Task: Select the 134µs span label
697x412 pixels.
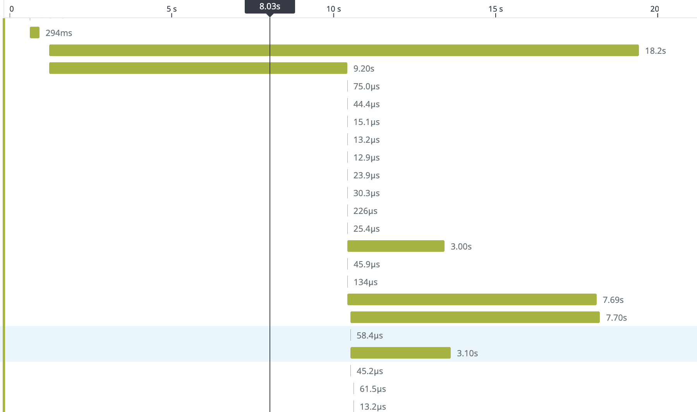Action: (365, 282)
